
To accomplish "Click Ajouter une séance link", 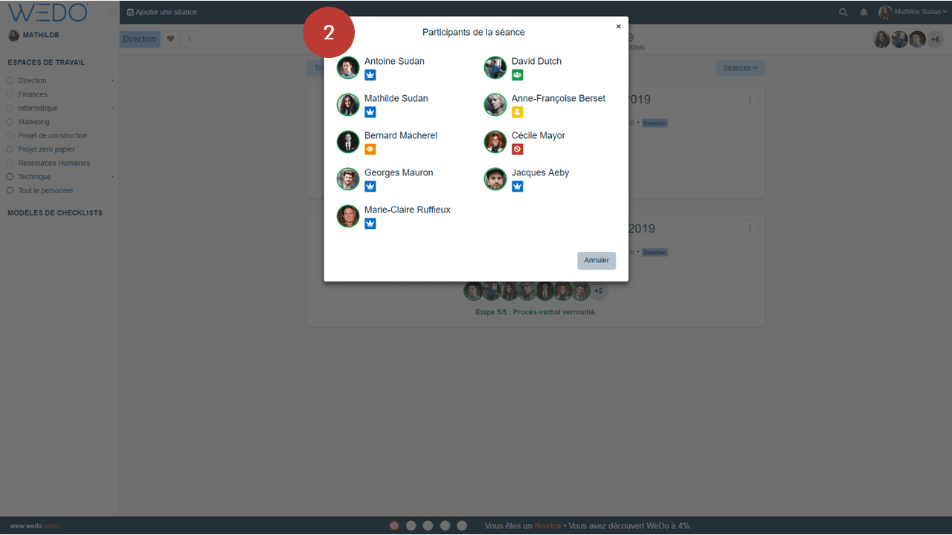I will coord(162,12).
